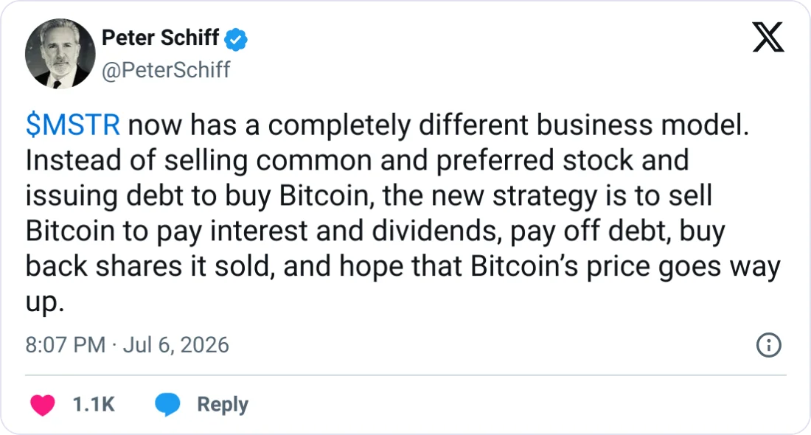Image resolution: width=811 pixels, height=435 pixels.
Task: Open the 8:07 PM time link
Action: (65, 345)
